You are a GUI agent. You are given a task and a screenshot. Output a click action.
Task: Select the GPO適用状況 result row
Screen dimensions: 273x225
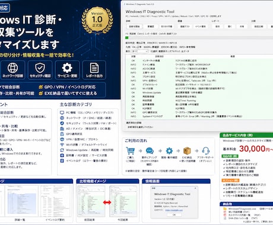coord(199,112)
